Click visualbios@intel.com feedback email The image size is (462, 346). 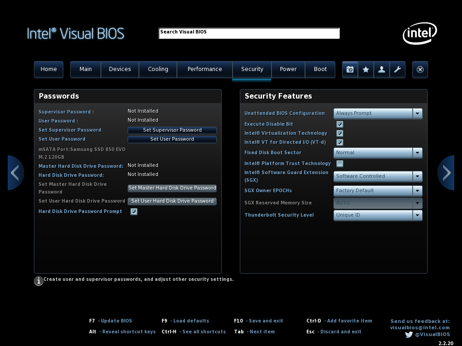click(x=420, y=327)
